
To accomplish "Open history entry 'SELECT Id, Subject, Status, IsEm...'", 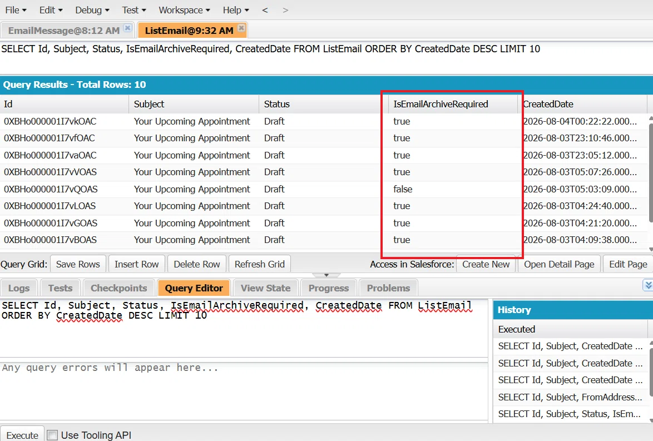I will coord(570,414).
